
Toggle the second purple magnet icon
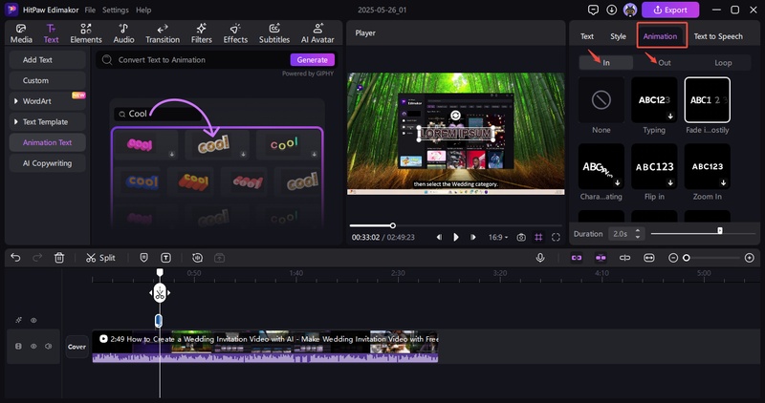(x=601, y=258)
